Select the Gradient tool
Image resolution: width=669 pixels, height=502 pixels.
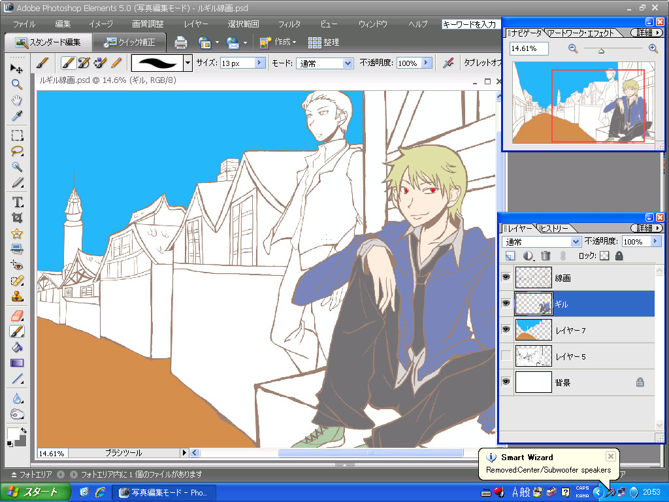tap(16, 363)
